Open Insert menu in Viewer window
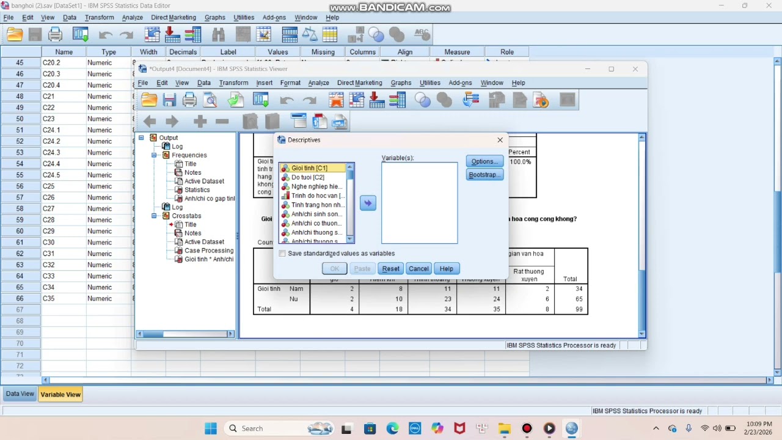782x440 pixels. point(265,83)
